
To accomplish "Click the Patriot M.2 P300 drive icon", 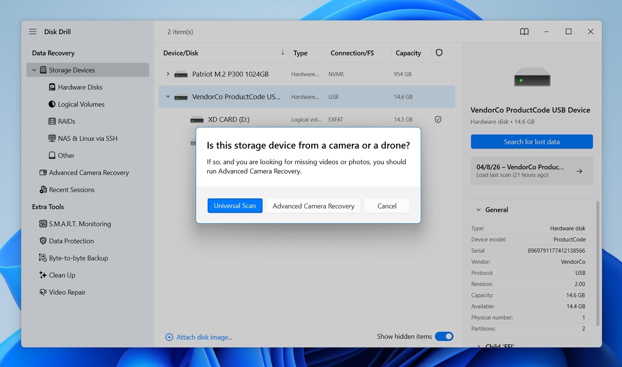I will (181, 74).
